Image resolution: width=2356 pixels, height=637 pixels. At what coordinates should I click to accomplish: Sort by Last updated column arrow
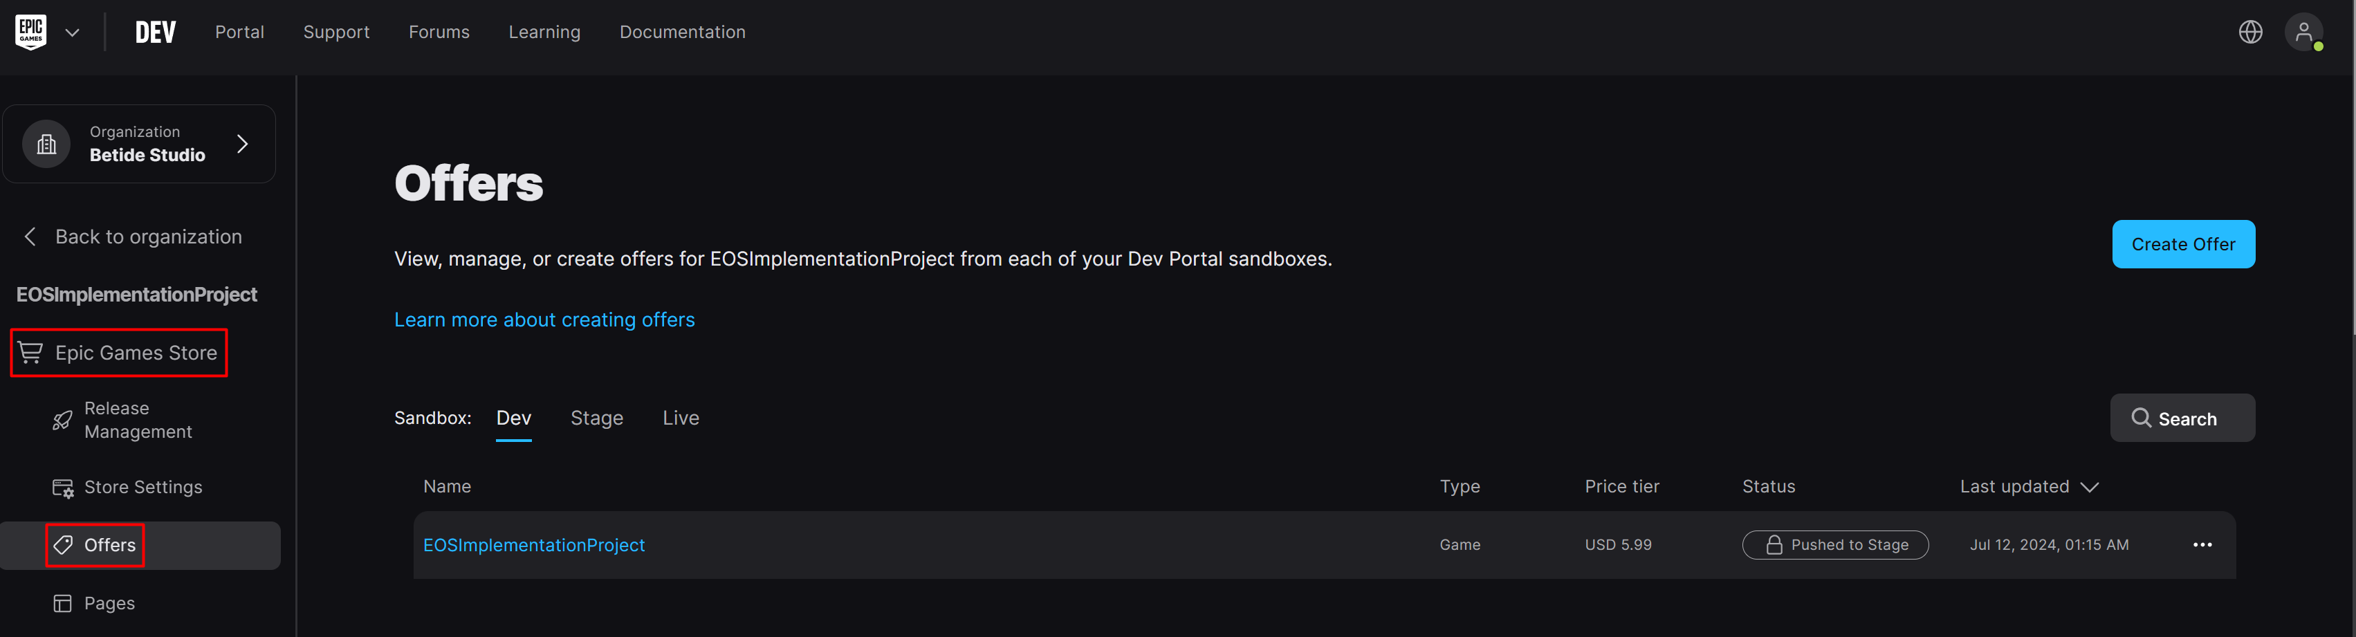[x=2089, y=487]
